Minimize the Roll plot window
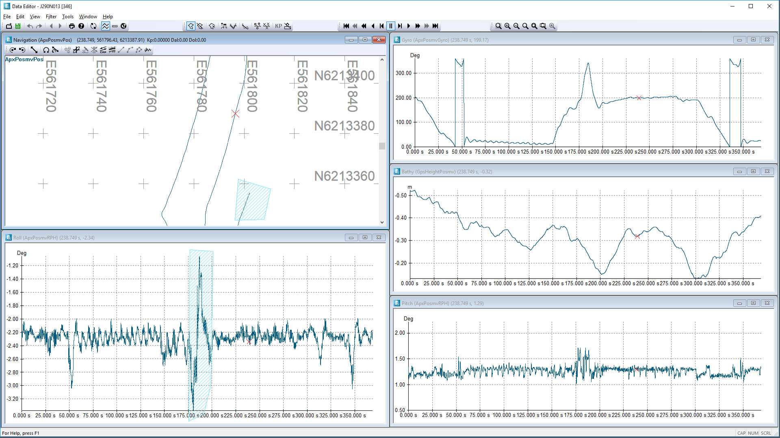780x438 pixels. (x=351, y=238)
